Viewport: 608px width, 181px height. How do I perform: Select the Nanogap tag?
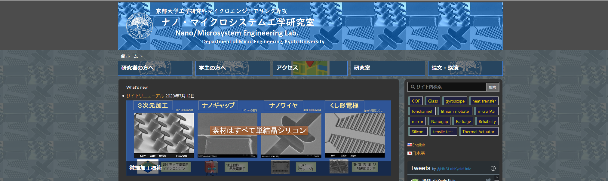tap(439, 121)
